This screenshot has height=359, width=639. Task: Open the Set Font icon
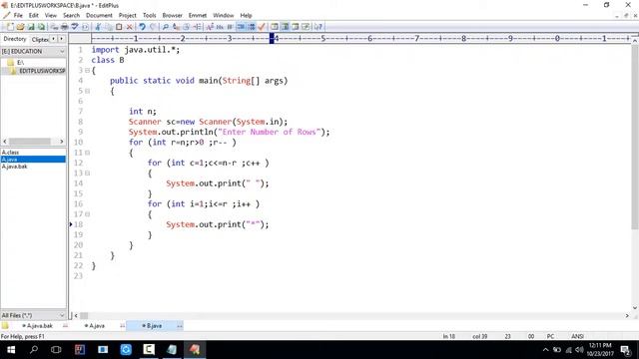[210, 27]
